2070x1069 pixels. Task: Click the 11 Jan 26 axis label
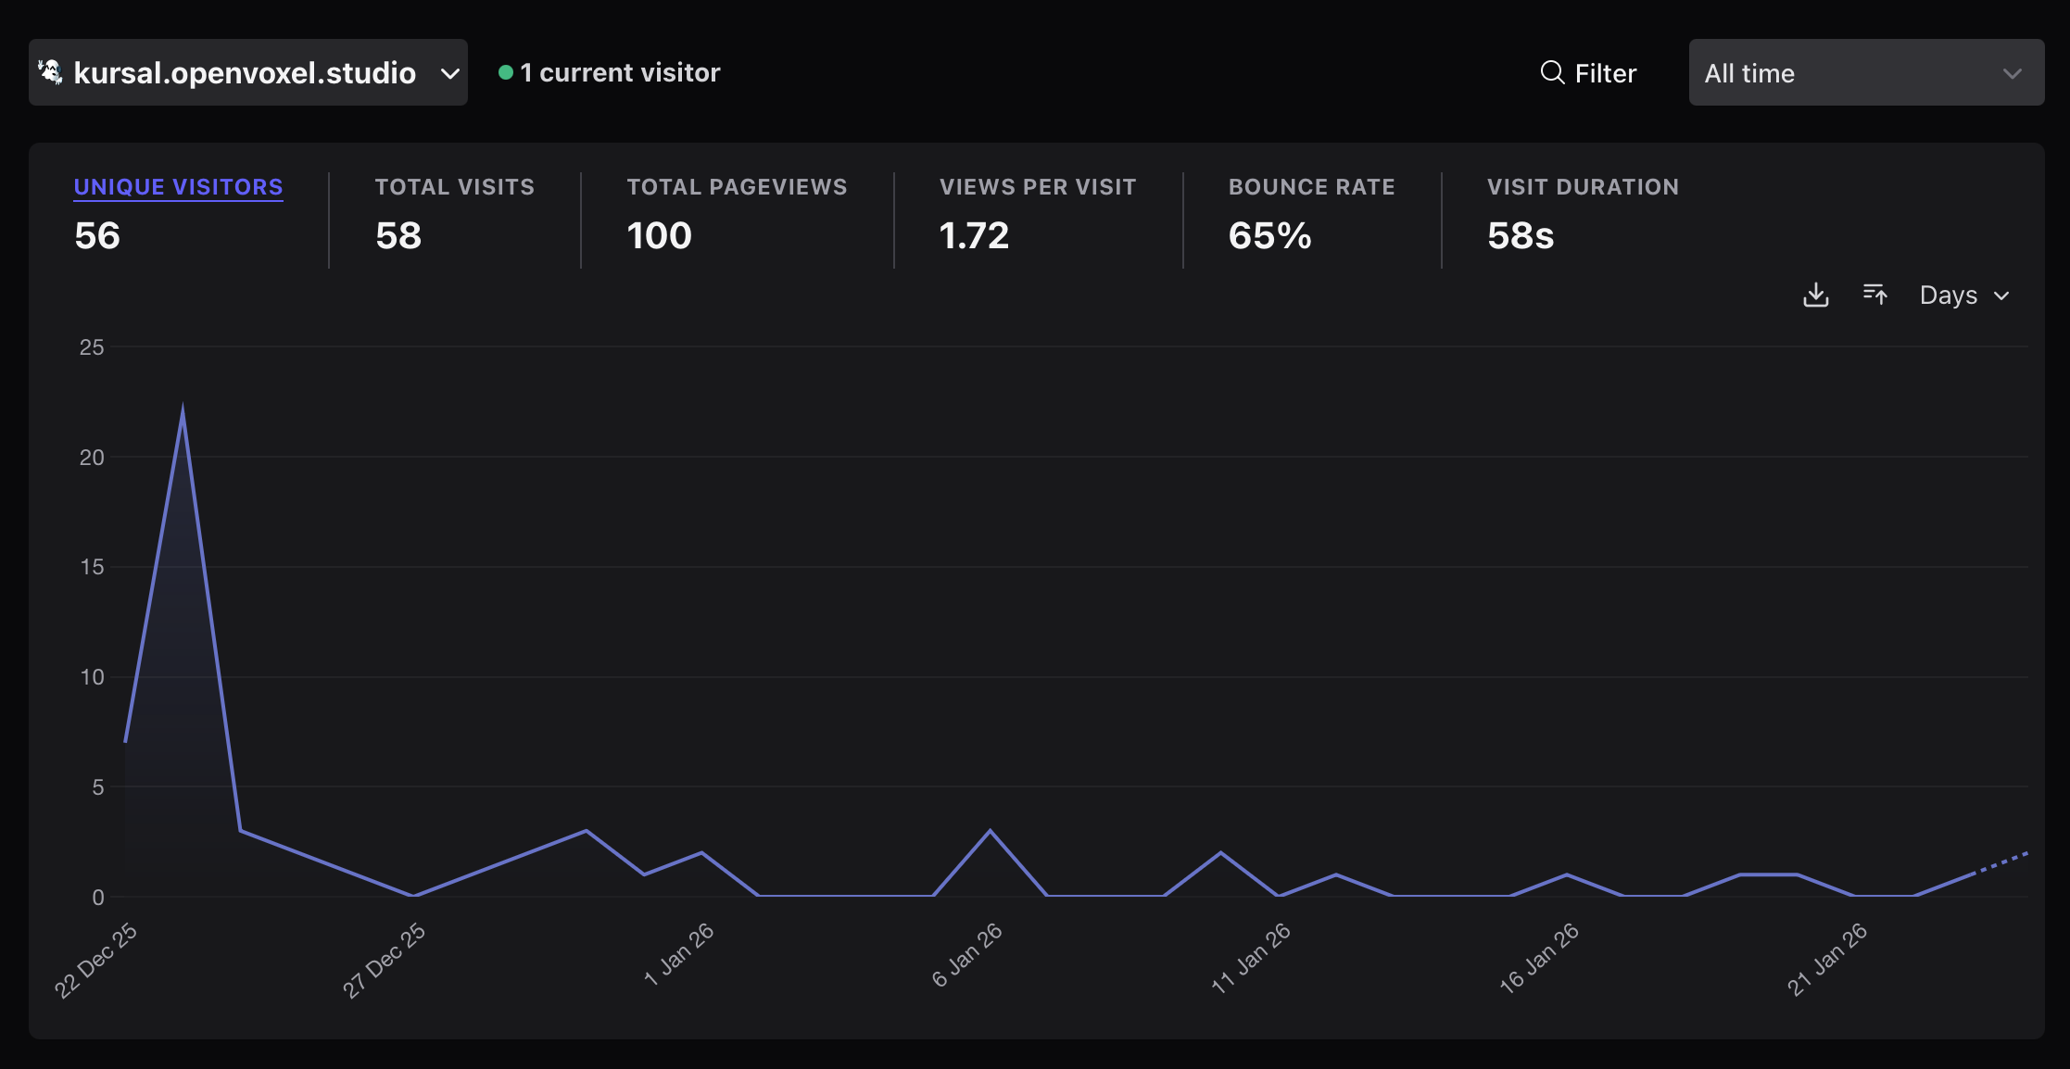(x=1251, y=958)
